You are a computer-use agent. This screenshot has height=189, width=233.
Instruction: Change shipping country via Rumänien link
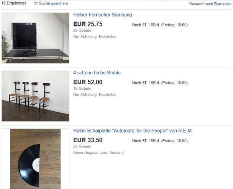pos(223,4)
